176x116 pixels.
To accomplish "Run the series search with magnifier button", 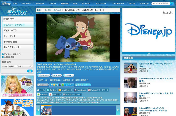I will pos(30,71).
